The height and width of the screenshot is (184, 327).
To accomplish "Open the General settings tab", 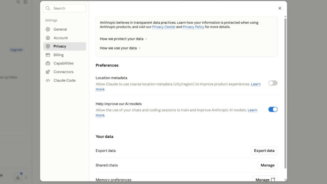I will [x=65, y=29].
